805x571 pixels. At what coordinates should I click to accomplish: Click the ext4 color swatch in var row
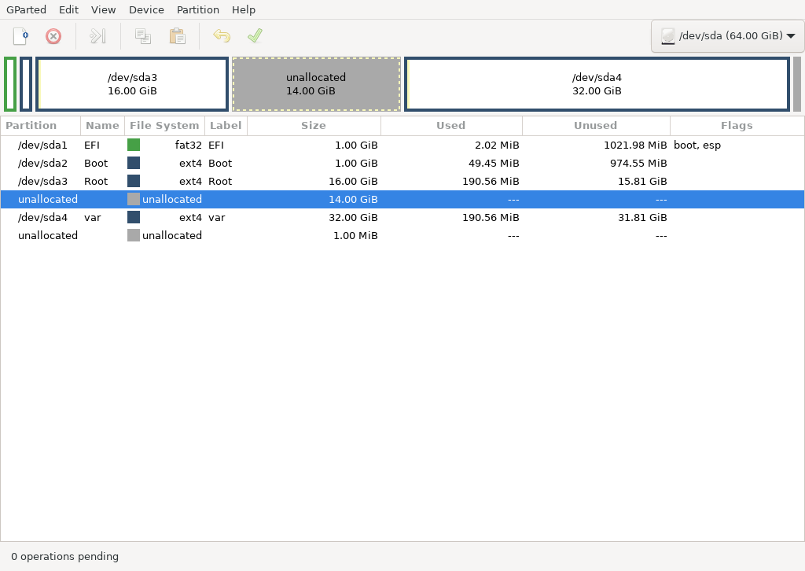[x=134, y=217]
